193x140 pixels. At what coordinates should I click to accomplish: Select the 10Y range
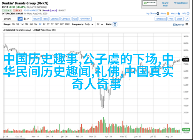tap(57, 24)
